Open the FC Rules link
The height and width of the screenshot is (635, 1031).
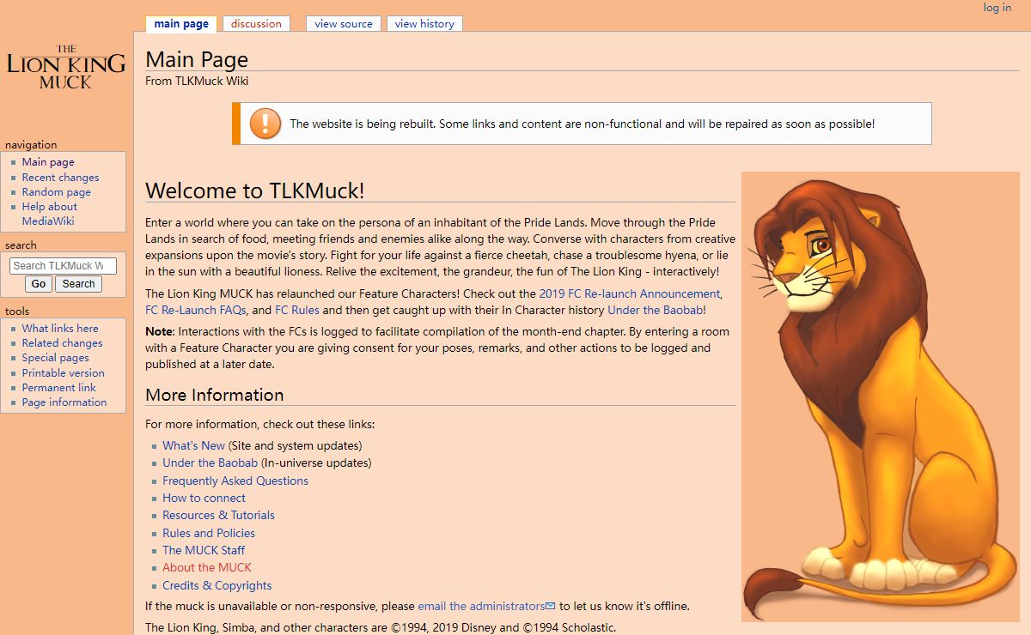point(297,310)
